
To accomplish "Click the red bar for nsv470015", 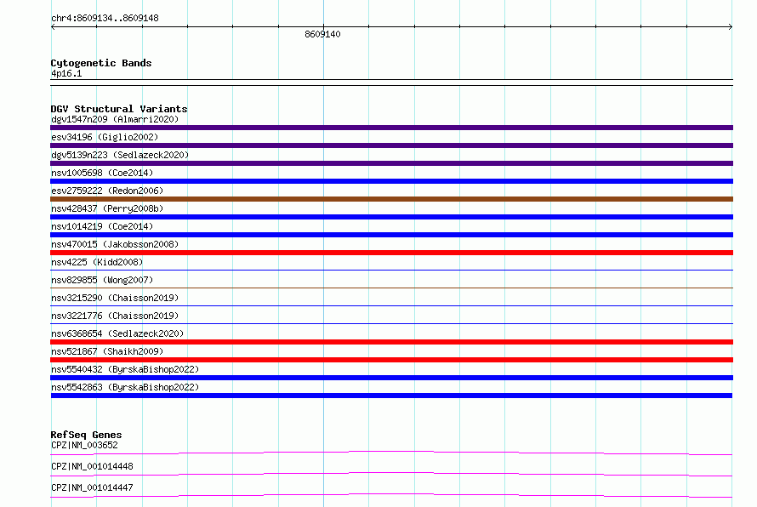I will [x=391, y=253].
